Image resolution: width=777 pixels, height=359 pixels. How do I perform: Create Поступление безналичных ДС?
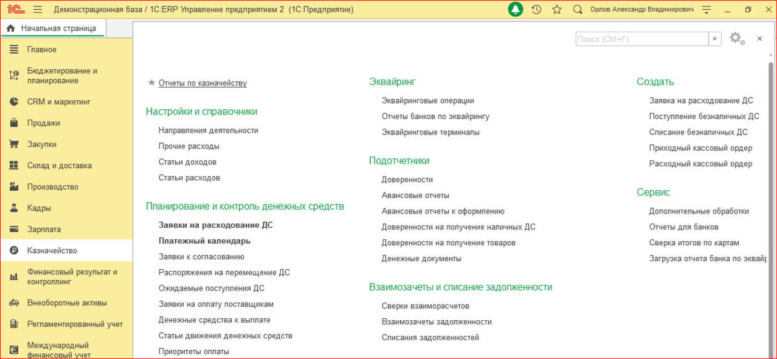(x=704, y=116)
